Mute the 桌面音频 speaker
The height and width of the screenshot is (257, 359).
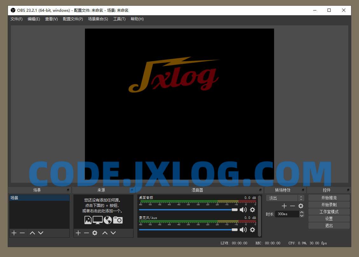click(x=244, y=210)
